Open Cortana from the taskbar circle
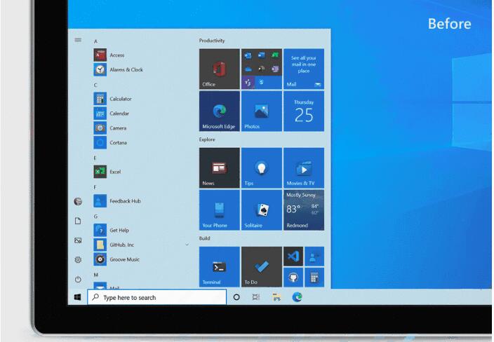494x342 pixels. pos(236,297)
